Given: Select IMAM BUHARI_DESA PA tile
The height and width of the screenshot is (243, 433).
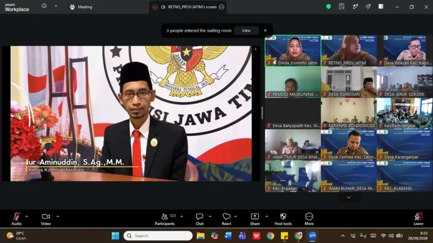Looking at the screenshot, I should (349, 176).
